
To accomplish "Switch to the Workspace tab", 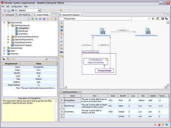I will pyautogui.click(x=8, y=15).
